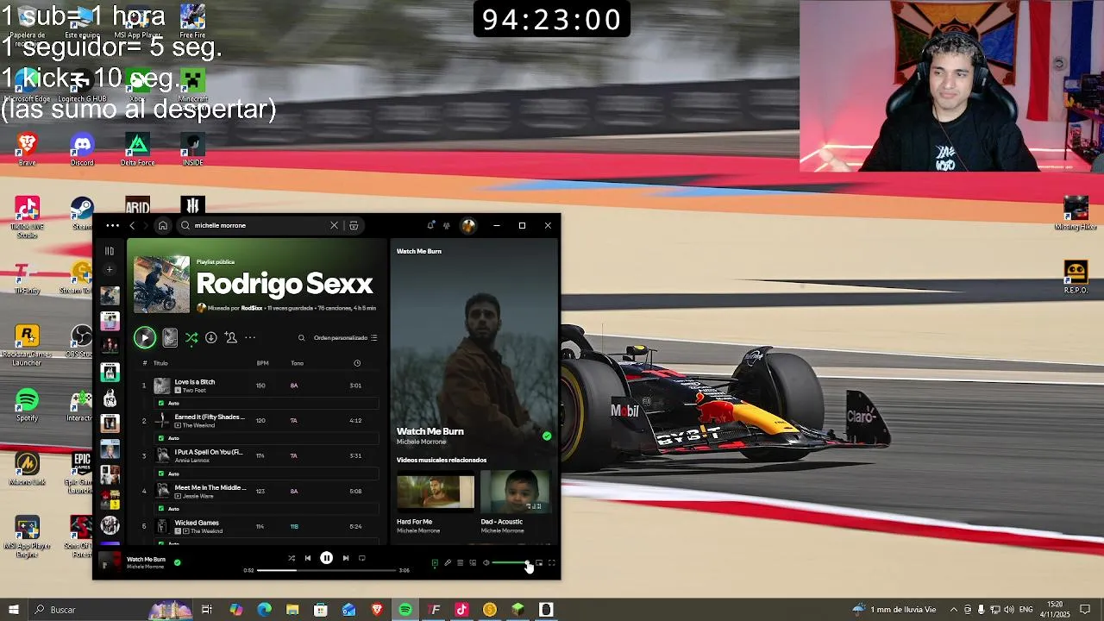This screenshot has width=1104, height=621.
Task: Enter fullscreen player mode
Action: pyautogui.click(x=552, y=563)
